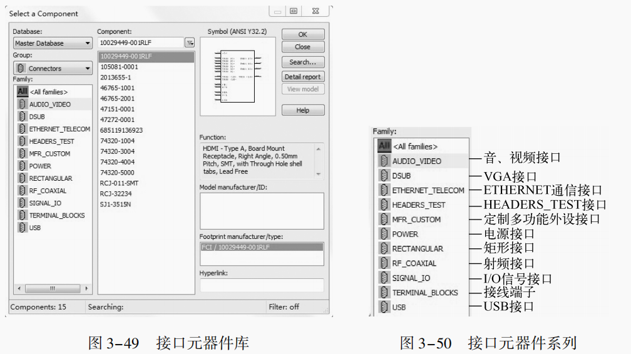Open the Search... dialog button
The height and width of the screenshot is (354, 631).
(x=302, y=62)
